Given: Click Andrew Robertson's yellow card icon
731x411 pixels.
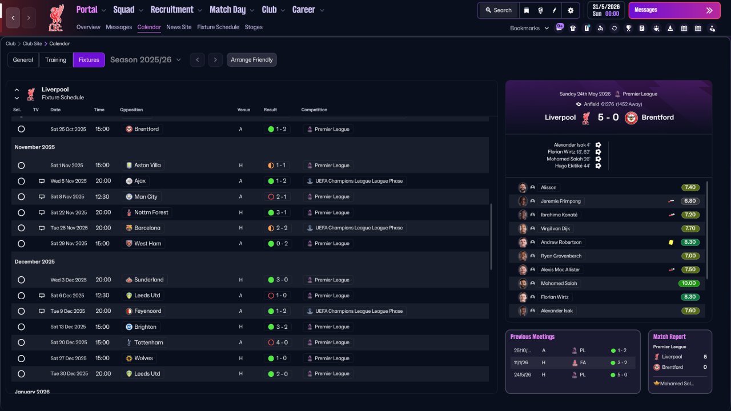Looking at the screenshot, I should (x=671, y=242).
